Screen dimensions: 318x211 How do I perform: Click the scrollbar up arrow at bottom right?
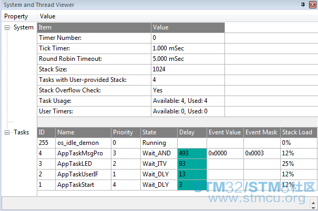pos(313,203)
